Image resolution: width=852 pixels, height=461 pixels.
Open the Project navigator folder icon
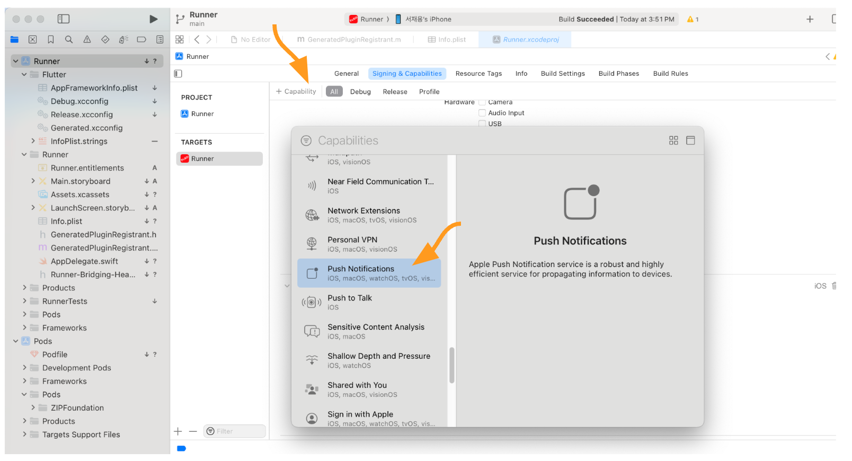[x=14, y=39]
